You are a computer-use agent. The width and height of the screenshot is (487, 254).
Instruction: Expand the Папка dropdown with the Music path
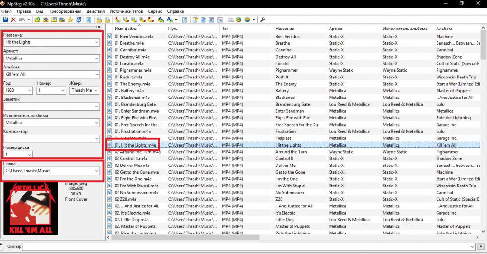coord(97,171)
